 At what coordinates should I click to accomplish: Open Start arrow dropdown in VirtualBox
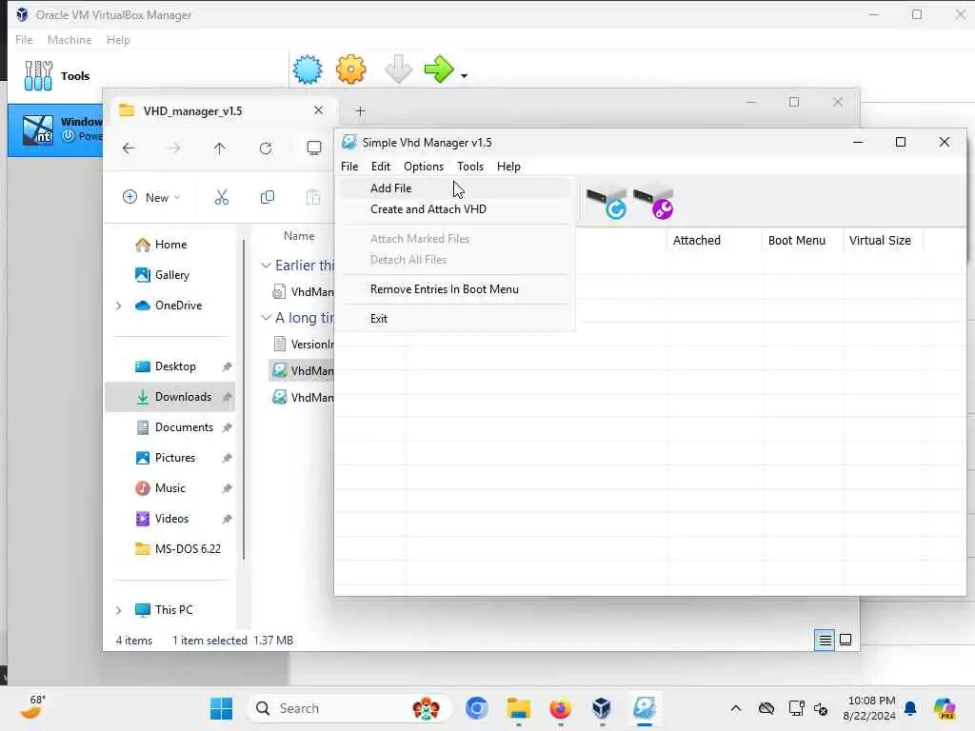[x=464, y=76]
